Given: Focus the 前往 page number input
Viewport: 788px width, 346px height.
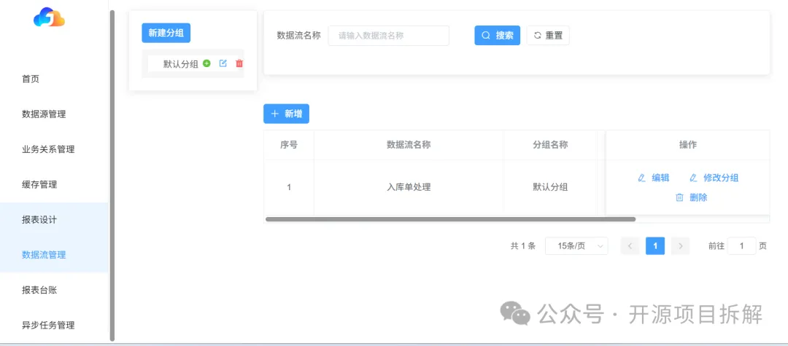Looking at the screenshot, I should coord(742,245).
